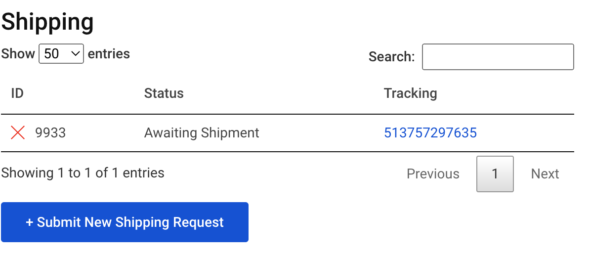This screenshot has width=589, height=258.
Task: Select page 1 in the pagination
Action: pos(495,174)
